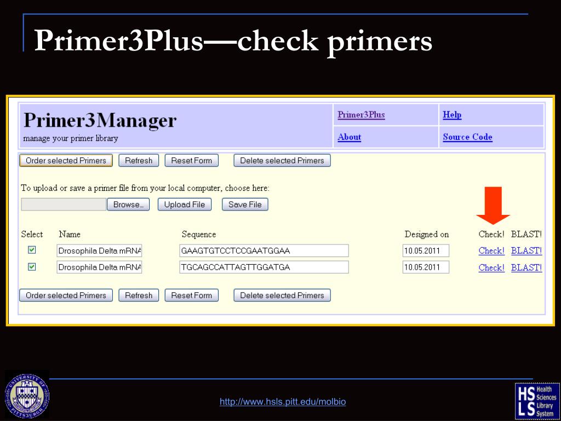Uncheck the GAAGTGTCCTCCGAATGGAA primer checkbox
Viewport: 561px width, 421px height.
(x=32, y=250)
